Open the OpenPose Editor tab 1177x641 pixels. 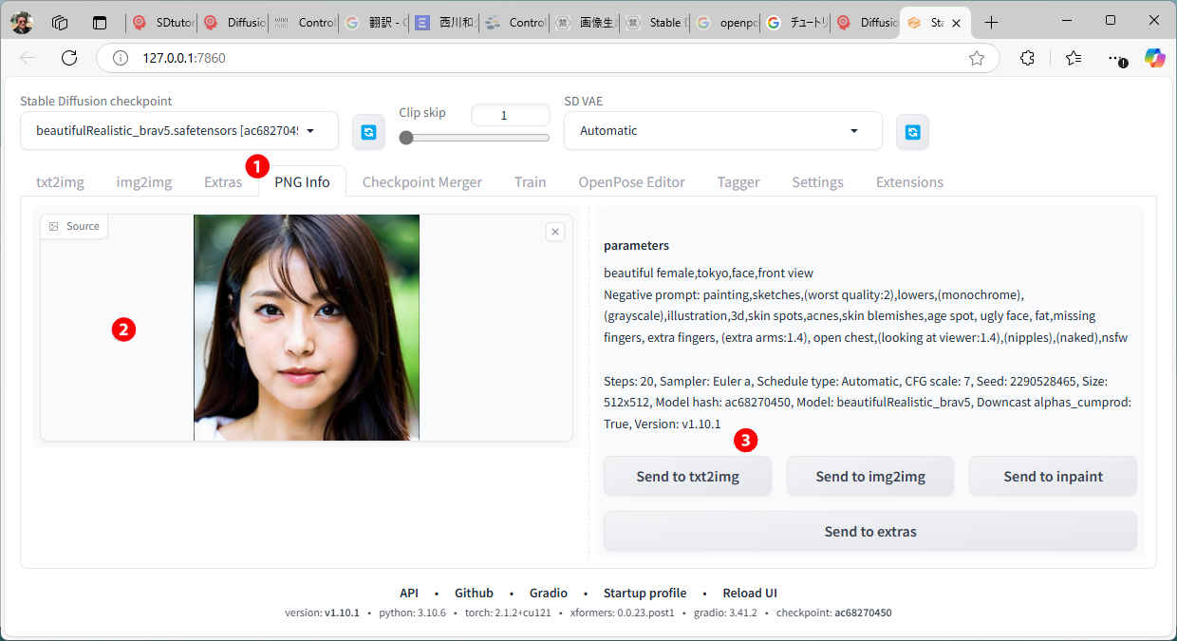pos(631,182)
